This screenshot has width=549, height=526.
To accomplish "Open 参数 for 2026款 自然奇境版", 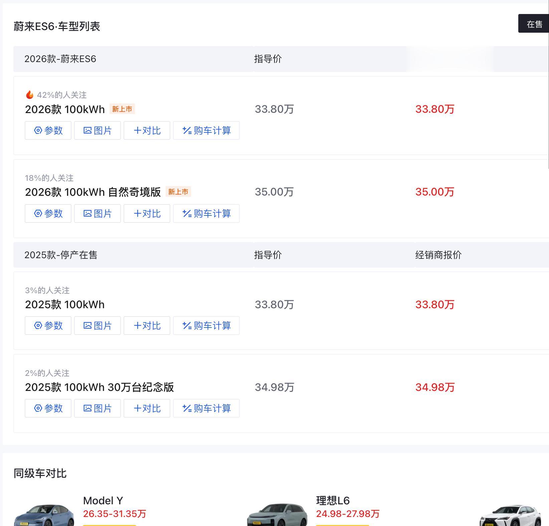I will click(48, 213).
